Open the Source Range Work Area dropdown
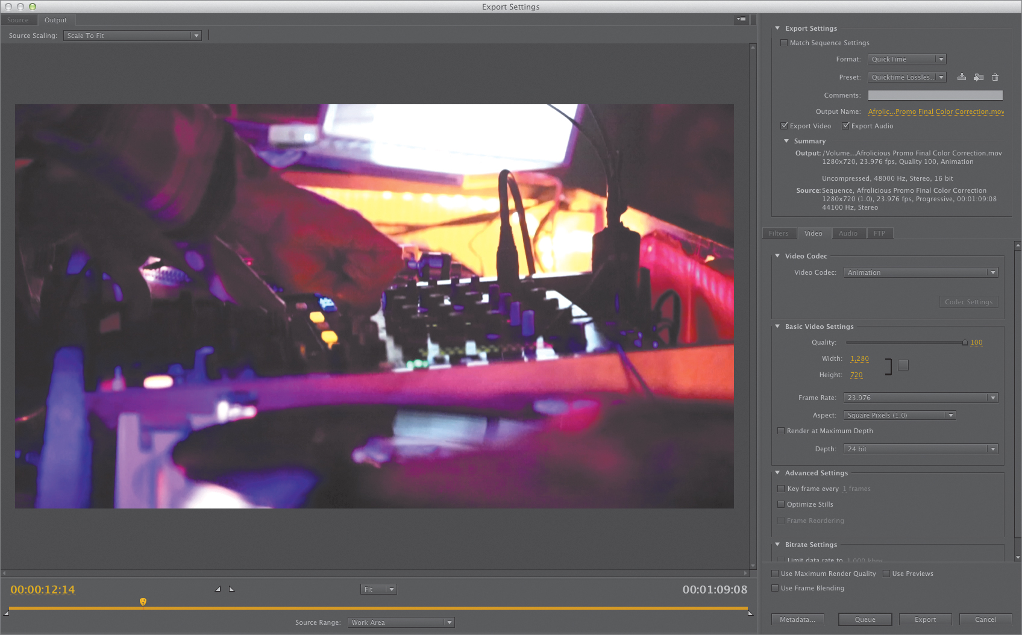The width and height of the screenshot is (1022, 635). coord(401,622)
